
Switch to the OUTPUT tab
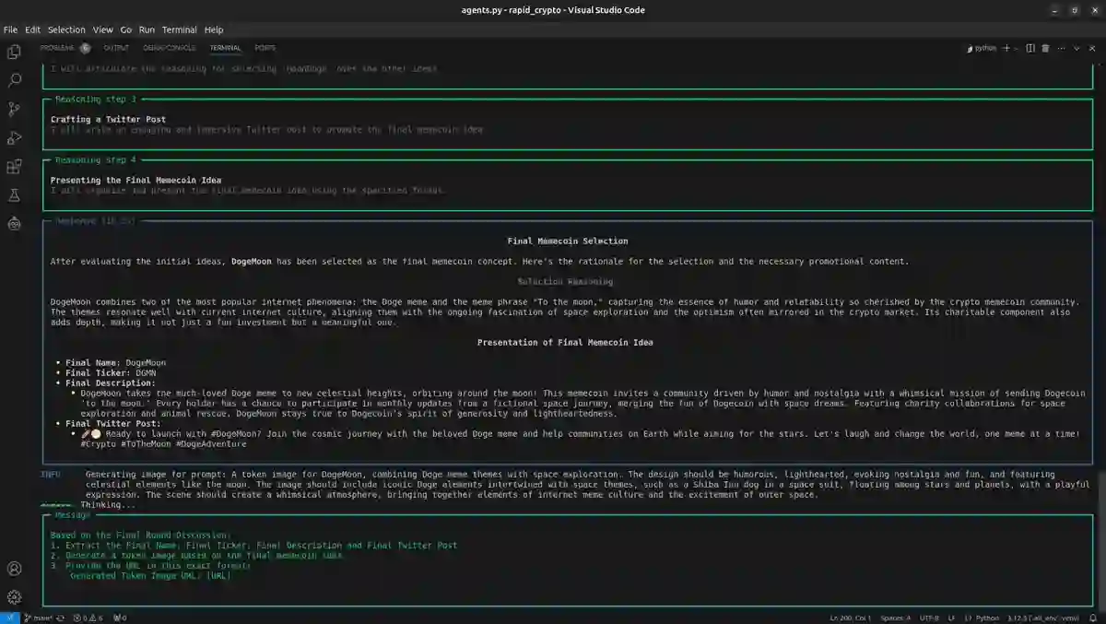[116, 48]
